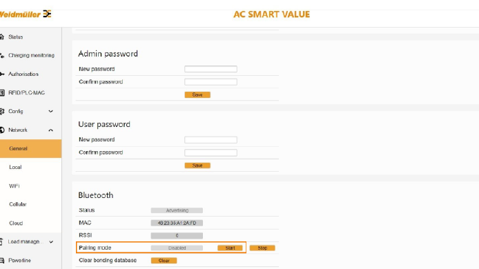Viewport: 479px width, 269px height.
Task: Open the Powerline page
Action: (19, 261)
